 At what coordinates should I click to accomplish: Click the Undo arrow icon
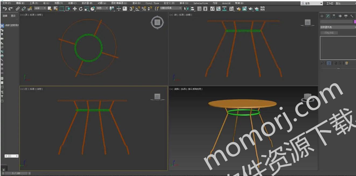5,9
